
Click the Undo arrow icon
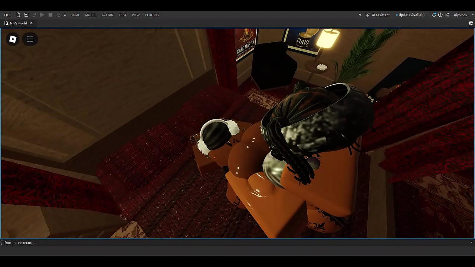click(x=58, y=15)
